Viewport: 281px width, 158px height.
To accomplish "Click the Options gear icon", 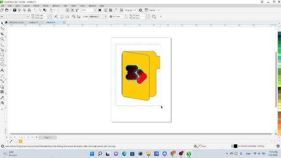I will tap(140, 10).
